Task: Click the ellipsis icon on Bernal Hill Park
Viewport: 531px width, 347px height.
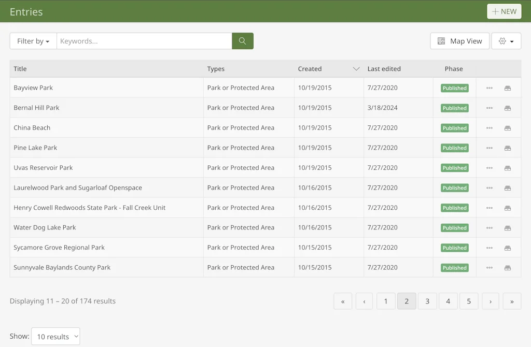Action: pos(489,108)
